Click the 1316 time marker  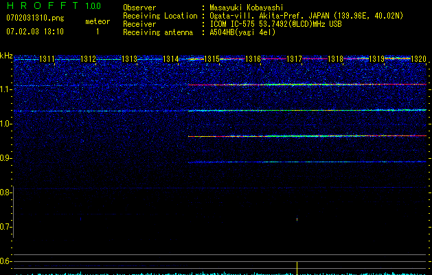click(x=253, y=59)
